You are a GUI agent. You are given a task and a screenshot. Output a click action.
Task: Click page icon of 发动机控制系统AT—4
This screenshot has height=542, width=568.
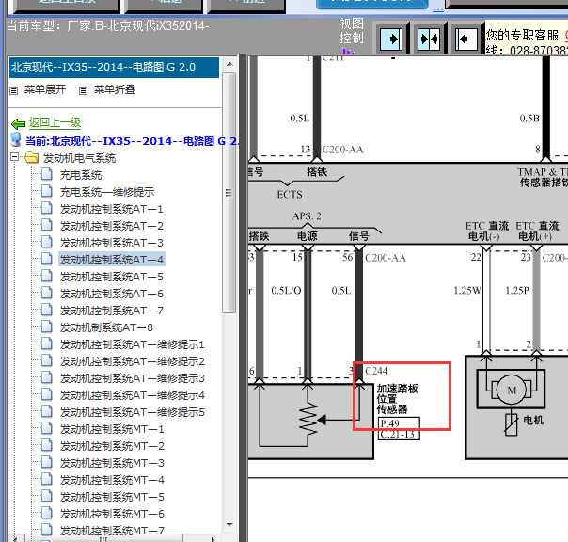coord(46,259)
